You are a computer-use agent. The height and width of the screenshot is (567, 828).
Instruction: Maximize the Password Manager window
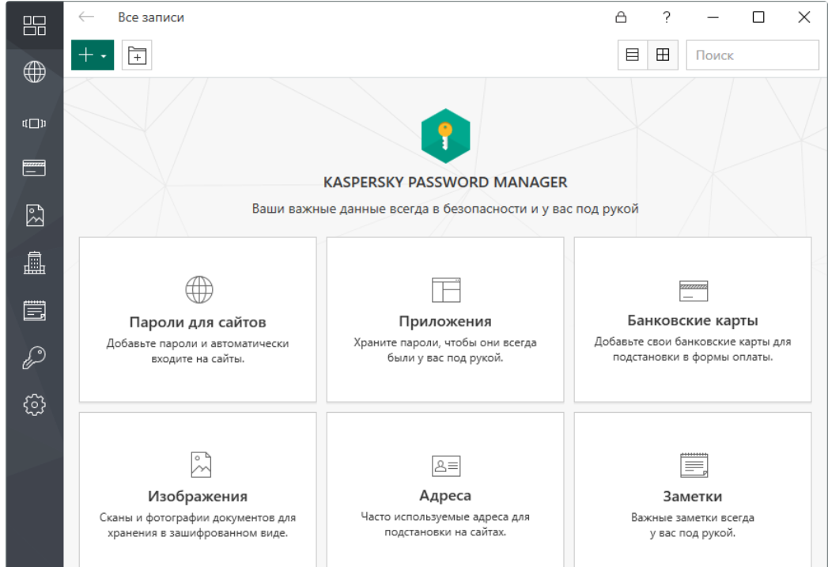pos(758,17)
